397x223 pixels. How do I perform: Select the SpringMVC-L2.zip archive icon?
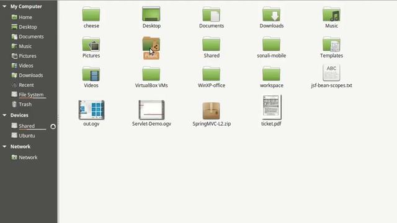pyautogui.click(x=212, y=111)
